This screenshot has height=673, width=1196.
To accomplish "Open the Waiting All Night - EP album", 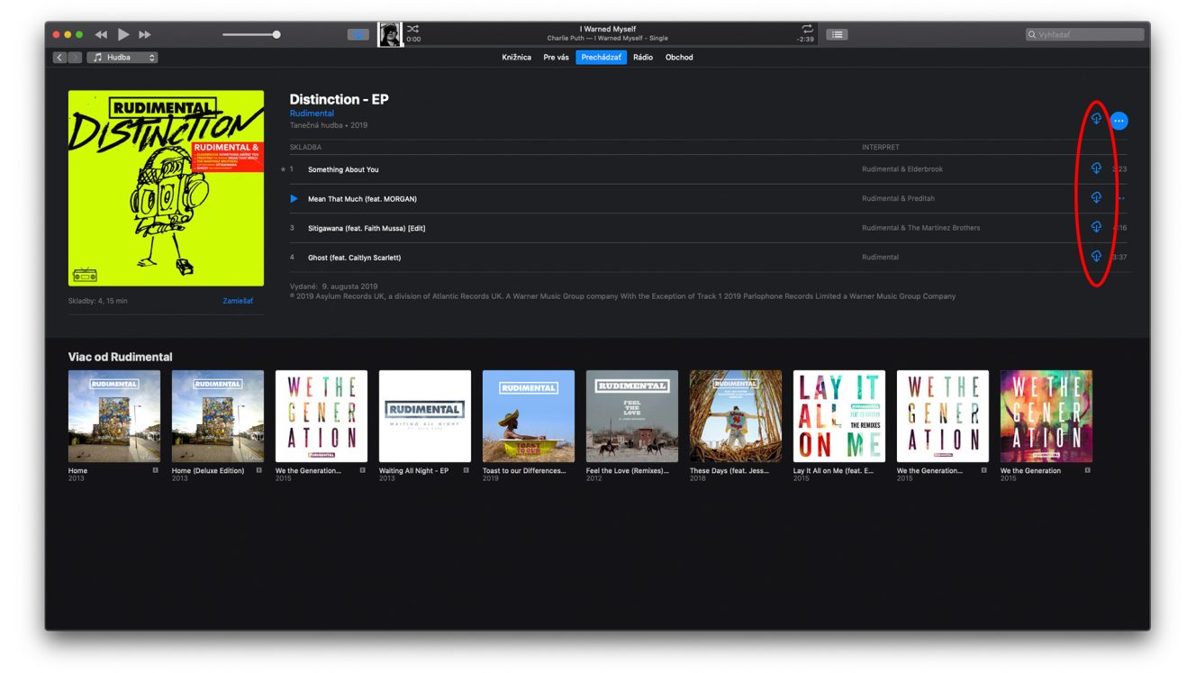I will (425, 416).
